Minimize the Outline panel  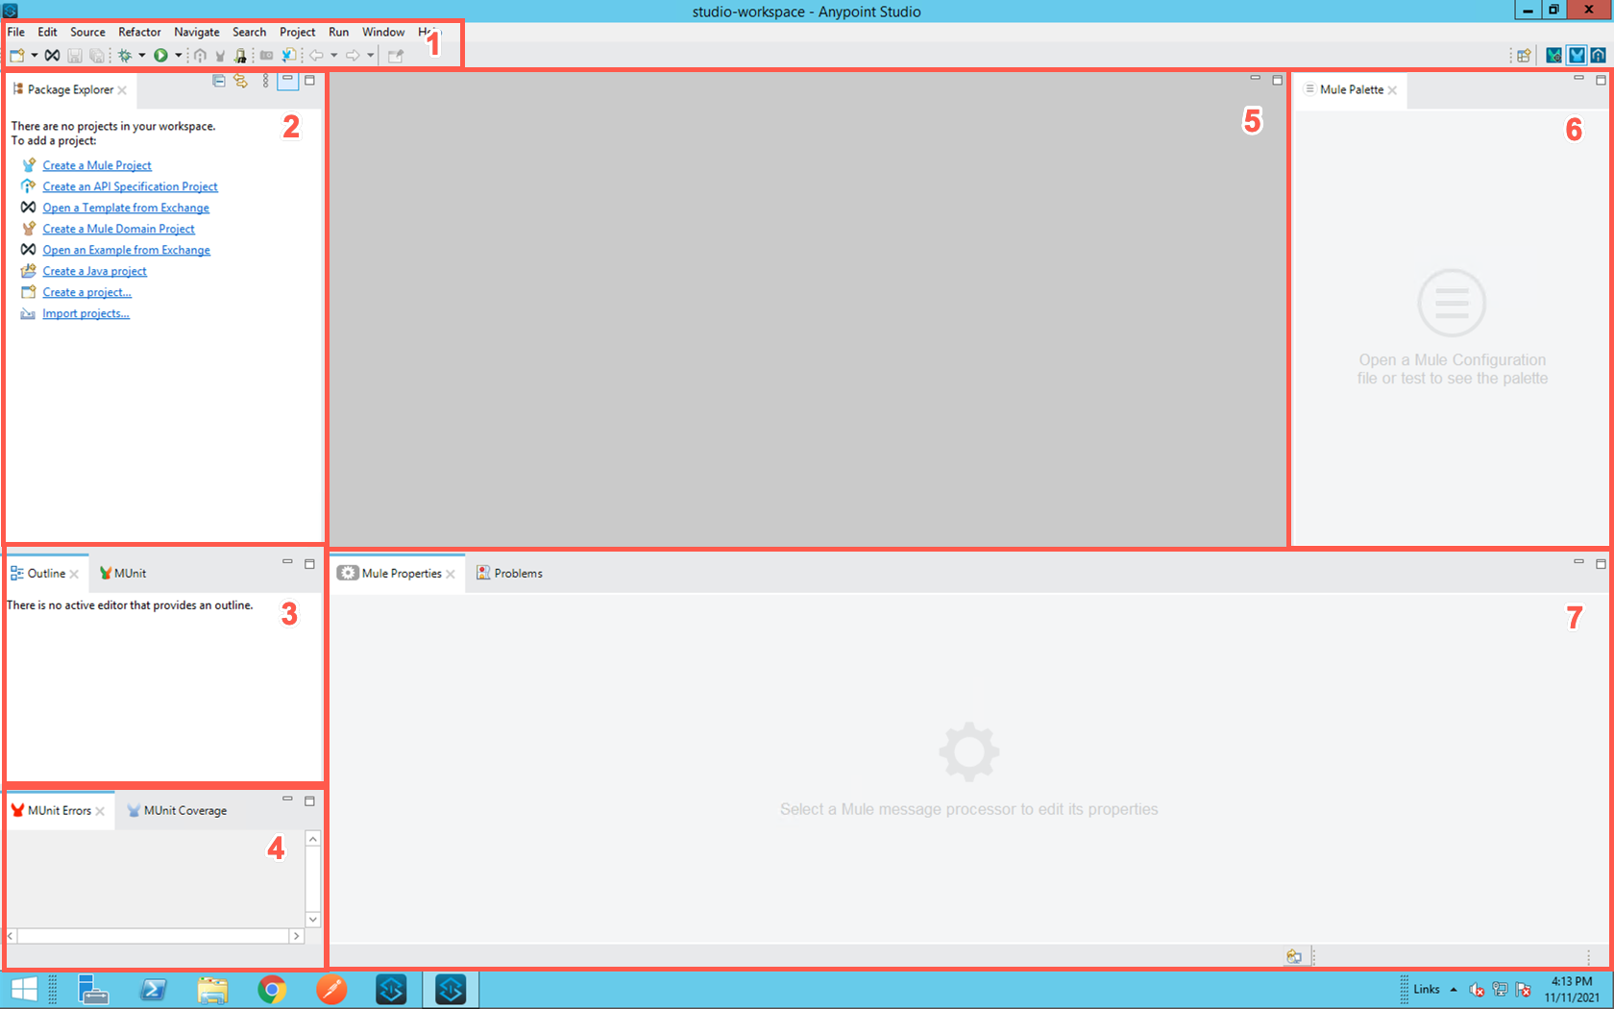[x=287, y=561]
